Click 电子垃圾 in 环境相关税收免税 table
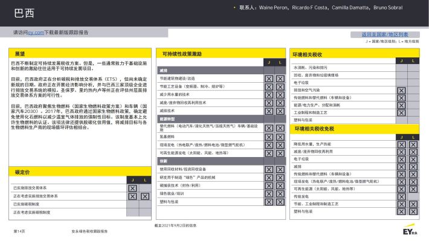This screenshot has width=429, height=241. click(x=301, y=159)
